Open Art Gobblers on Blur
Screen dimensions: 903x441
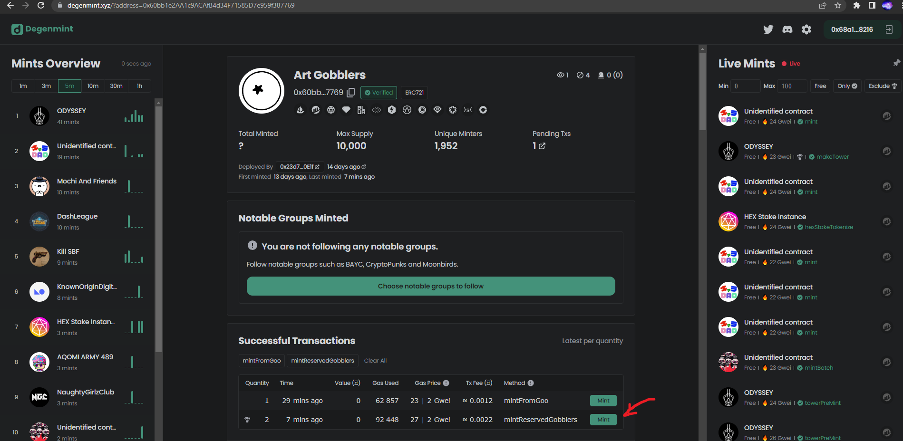click(361, 110)
